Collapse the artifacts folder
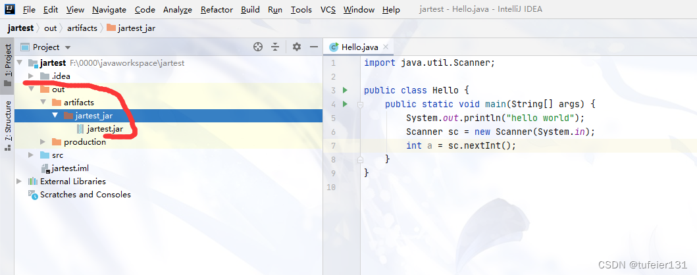This screenshot has width=697, height=275. pyautogui.click(x=43, y=102)
